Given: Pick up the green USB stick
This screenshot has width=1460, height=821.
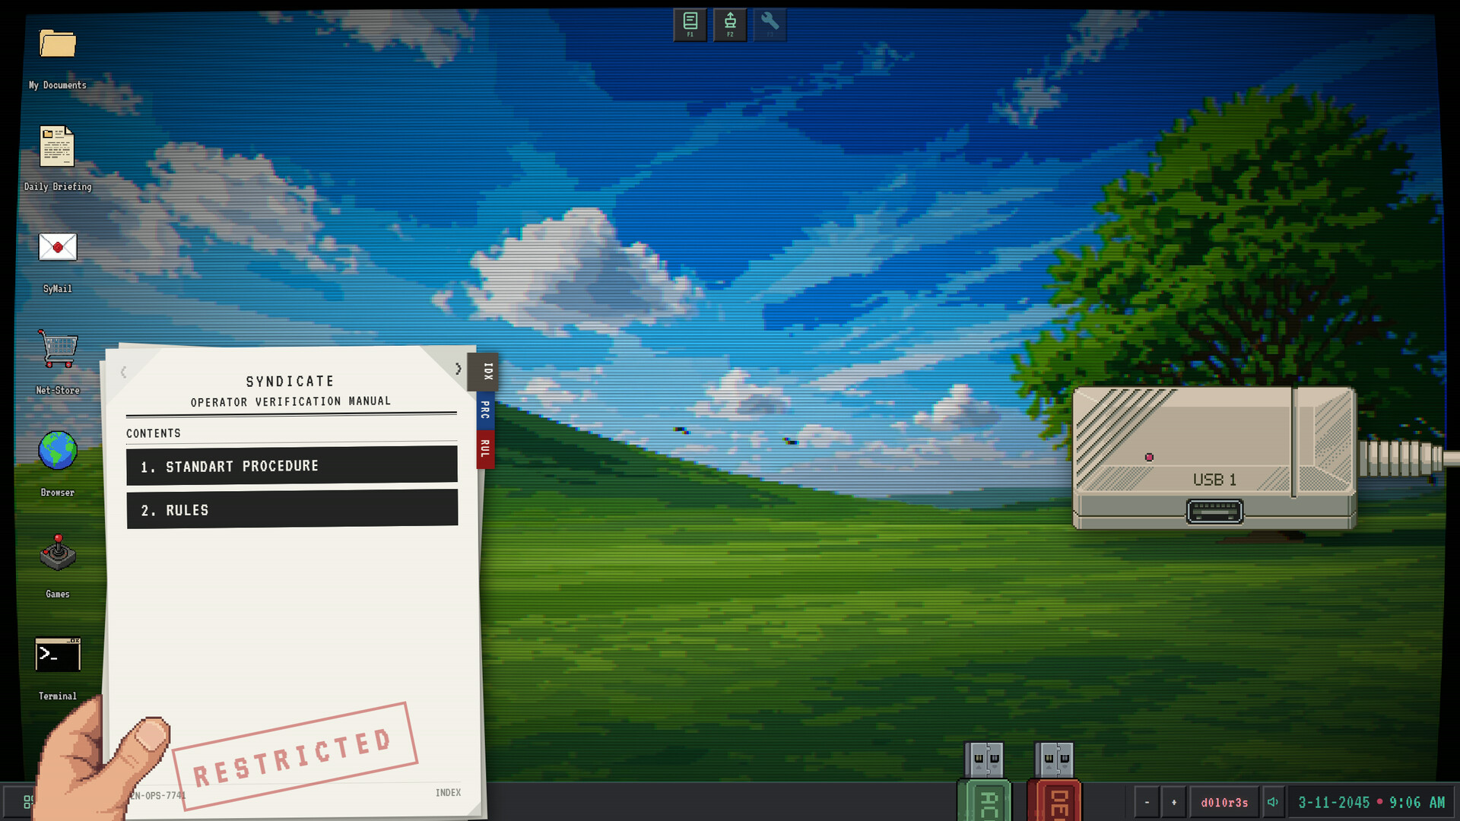Looking at the screenshot, I should [x=985, y=781].
